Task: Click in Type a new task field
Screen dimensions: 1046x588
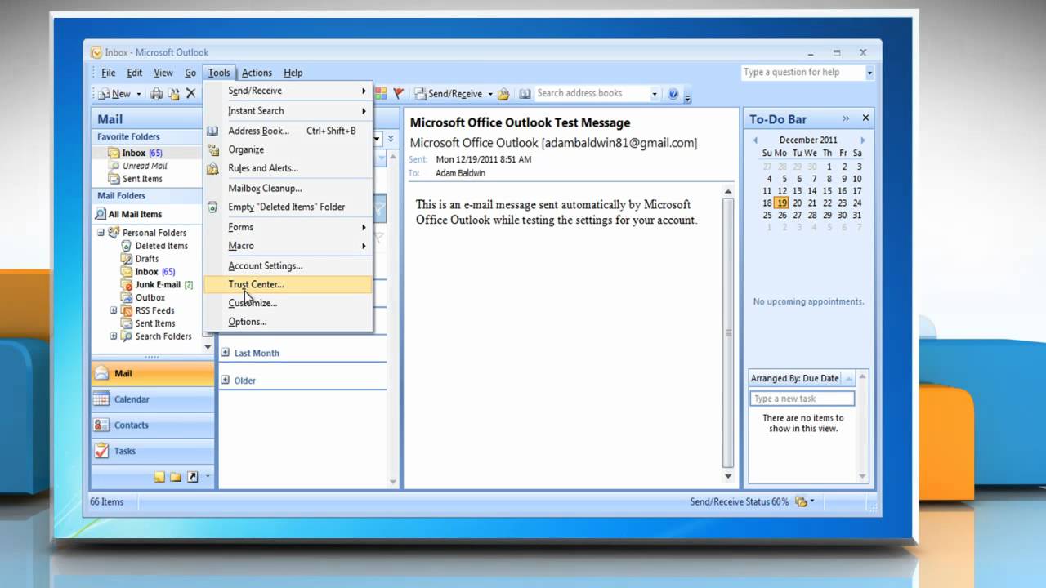Action: pyautogui.click(x=802, y=399)
